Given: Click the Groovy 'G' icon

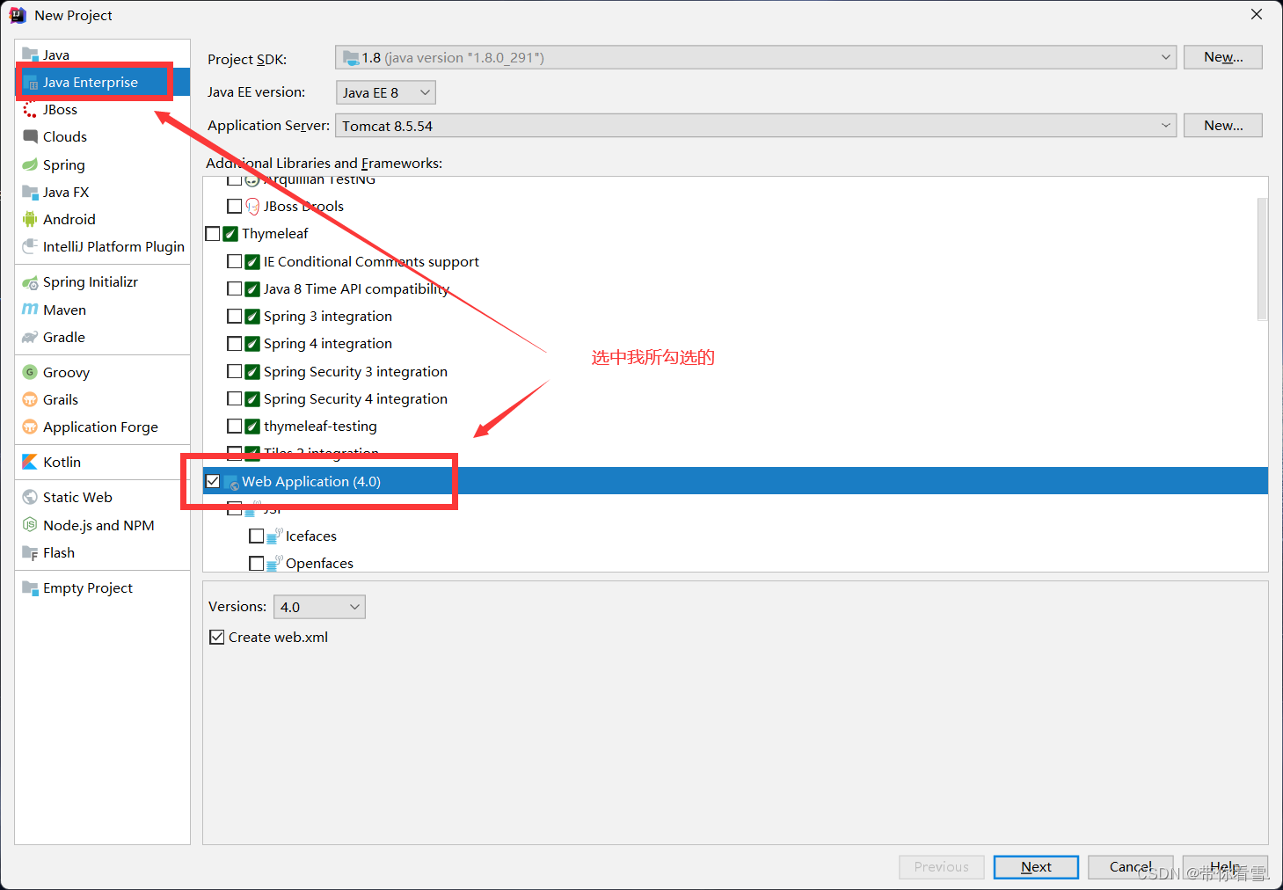Looking at the screenshot, I should tap(30, 372).
